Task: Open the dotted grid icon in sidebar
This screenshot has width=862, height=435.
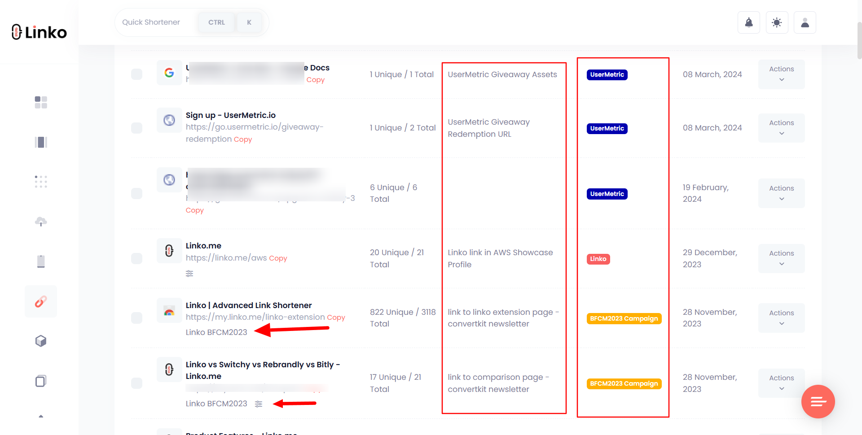Action: [x=41, y=182]
